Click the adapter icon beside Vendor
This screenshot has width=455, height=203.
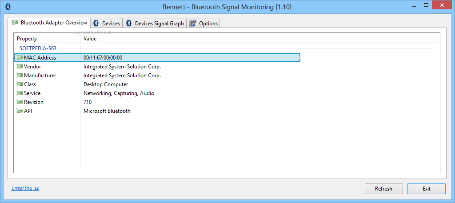click(x=20, y=67)
